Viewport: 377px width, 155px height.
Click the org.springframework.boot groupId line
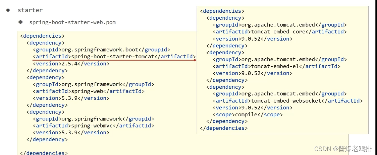tap(102, 50)
